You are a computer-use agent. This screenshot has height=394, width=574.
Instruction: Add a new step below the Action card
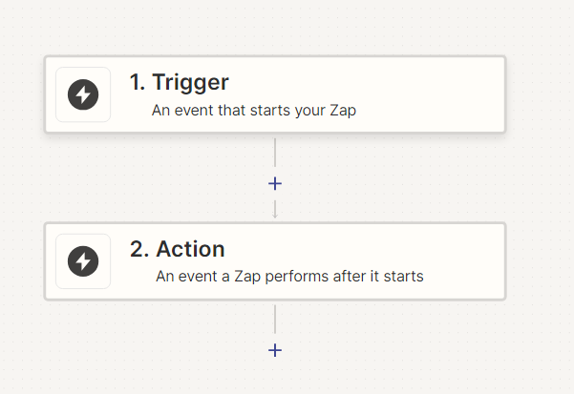point(275,350)
